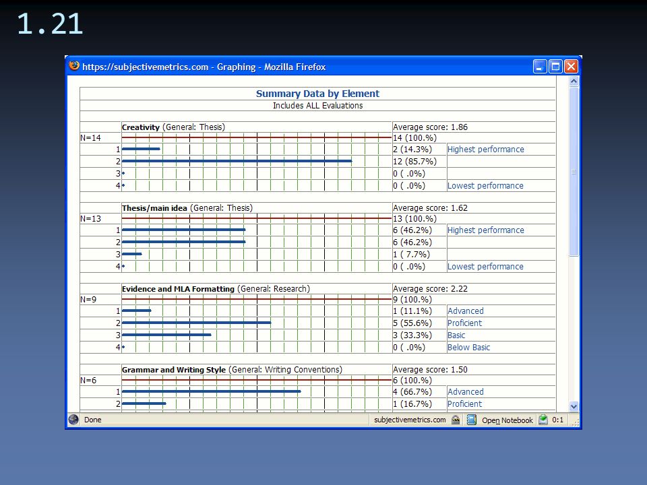
Task: Click subjectivemetrics.com in the status bar
Action: [x=410, y=420]
